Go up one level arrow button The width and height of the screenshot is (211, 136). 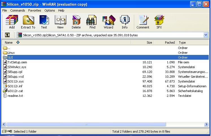[x=7, y=35]
